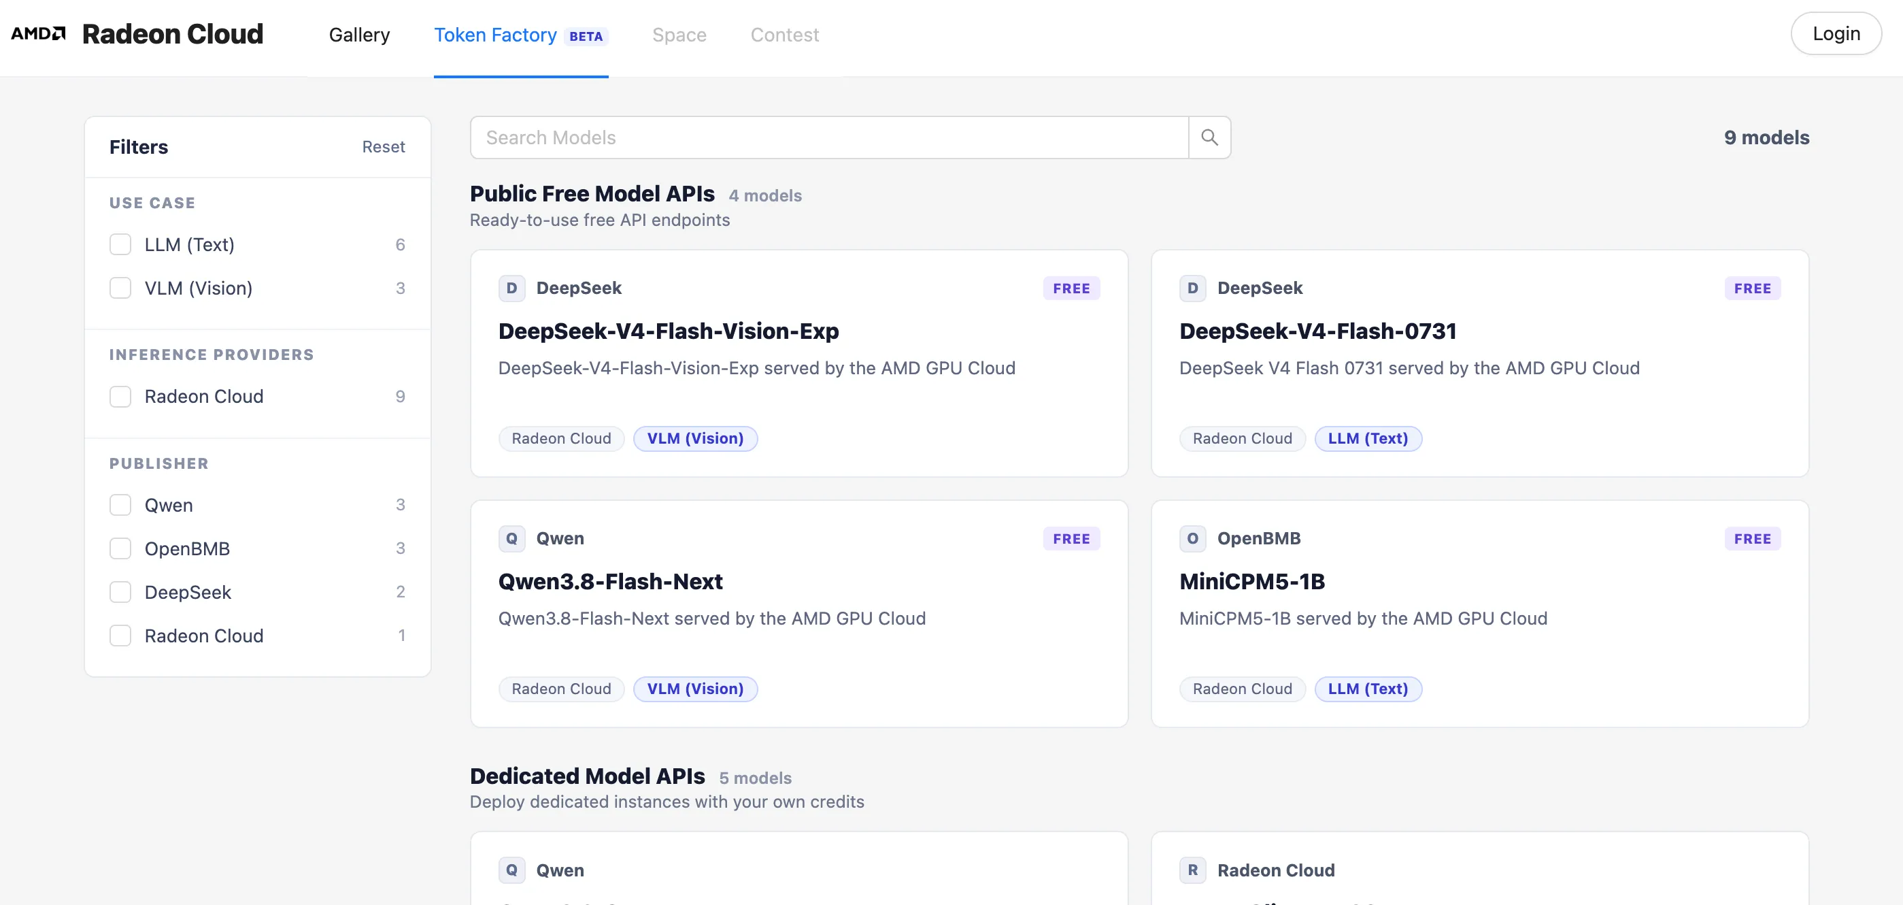Click "DeepSeek-V4-Flash-Vision-Exp served by the AMD GPU Cloud" description
Screen dimensions: 1903x905
[x=757, y=368]
